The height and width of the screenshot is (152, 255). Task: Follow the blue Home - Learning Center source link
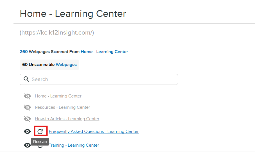click(104, 52)
